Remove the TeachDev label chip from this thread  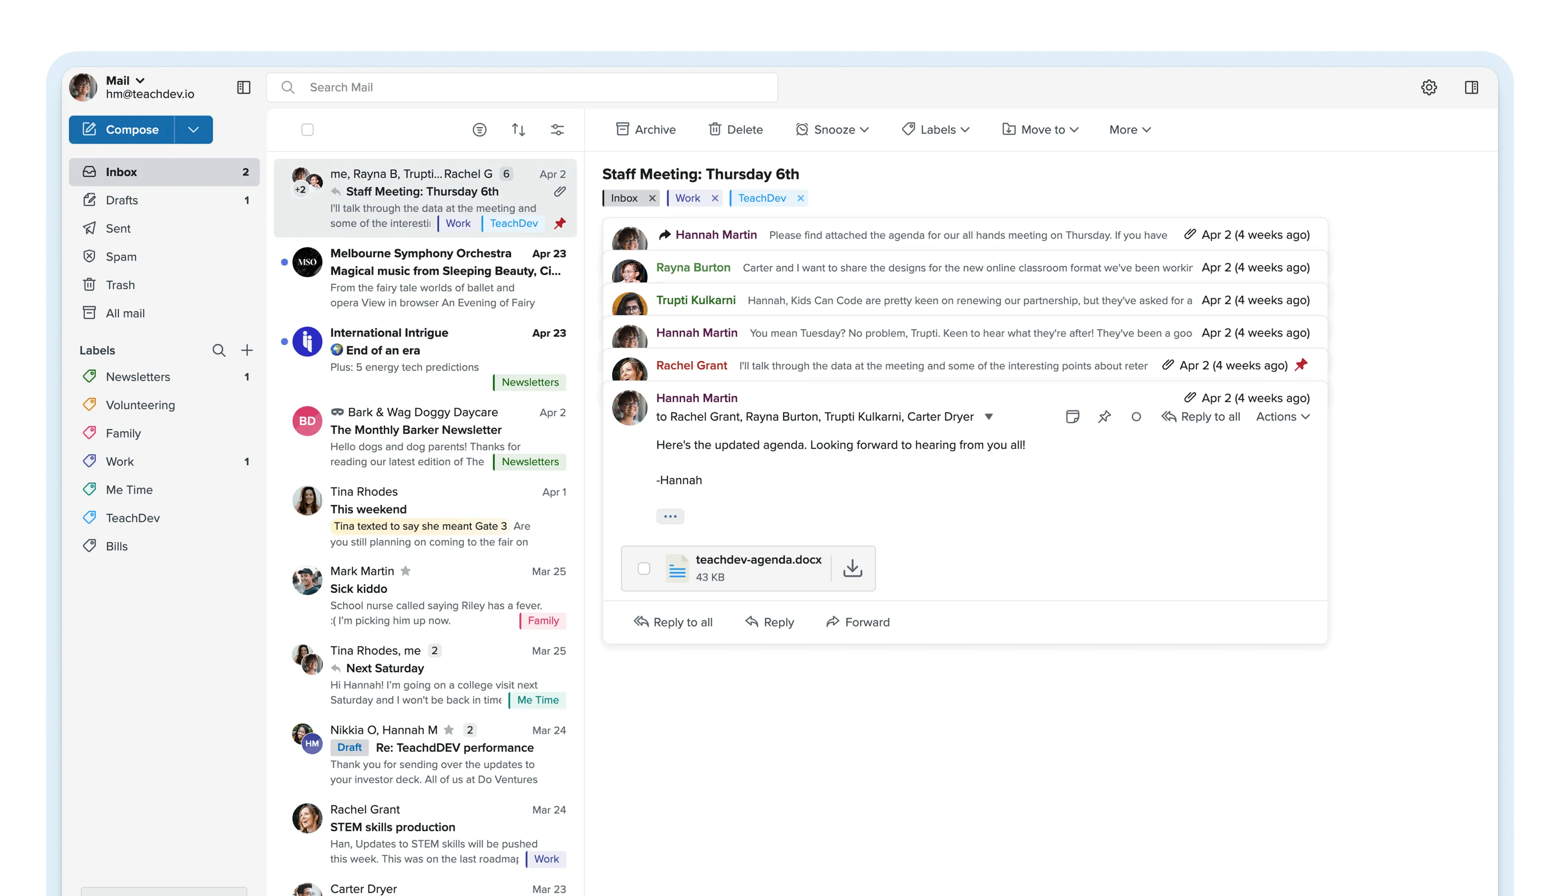800,197
